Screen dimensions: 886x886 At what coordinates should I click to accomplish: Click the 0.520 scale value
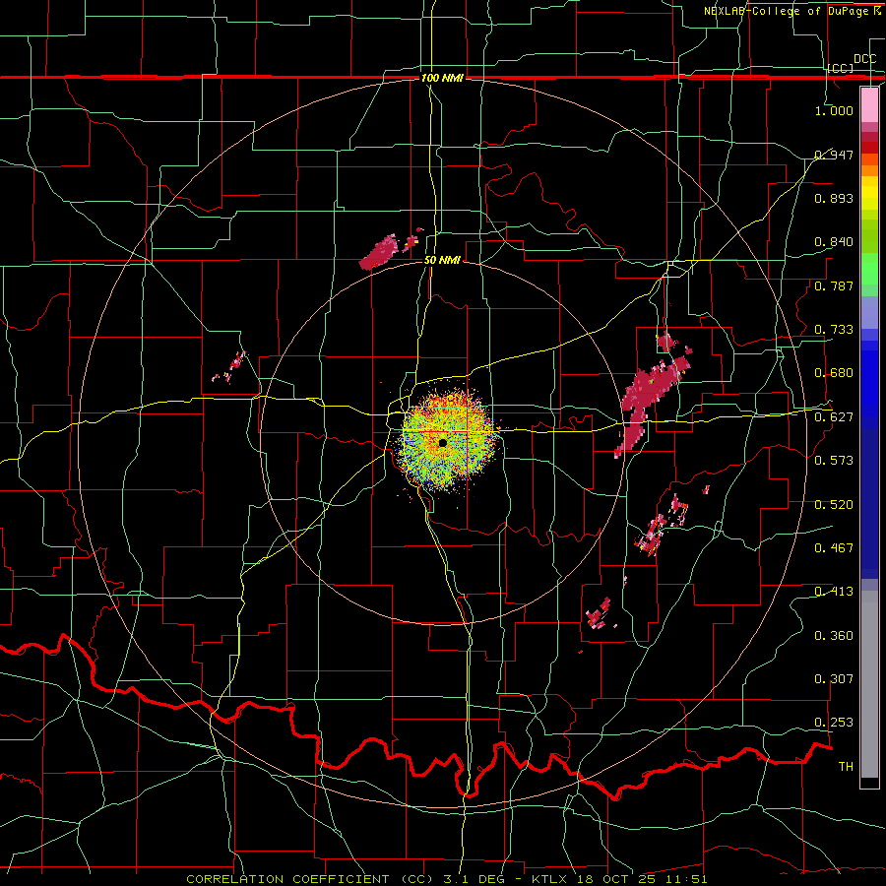[834, 504]
